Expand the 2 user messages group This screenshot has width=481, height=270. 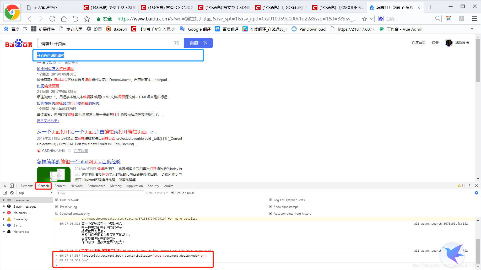[x=4, y=206]
